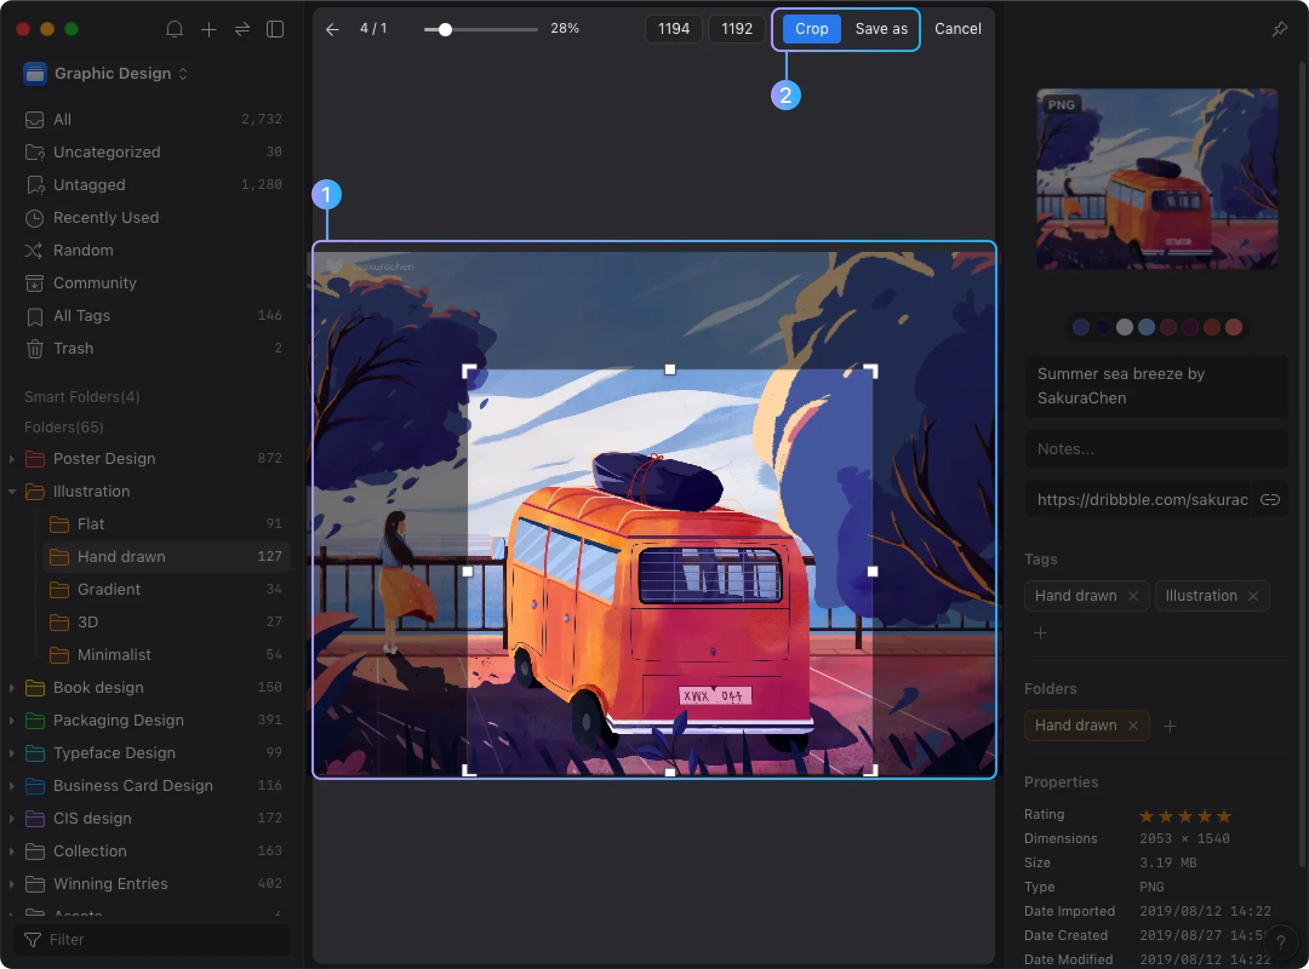Click the Filter search field
Screen dimensions: 1309x969
(152, 940)
